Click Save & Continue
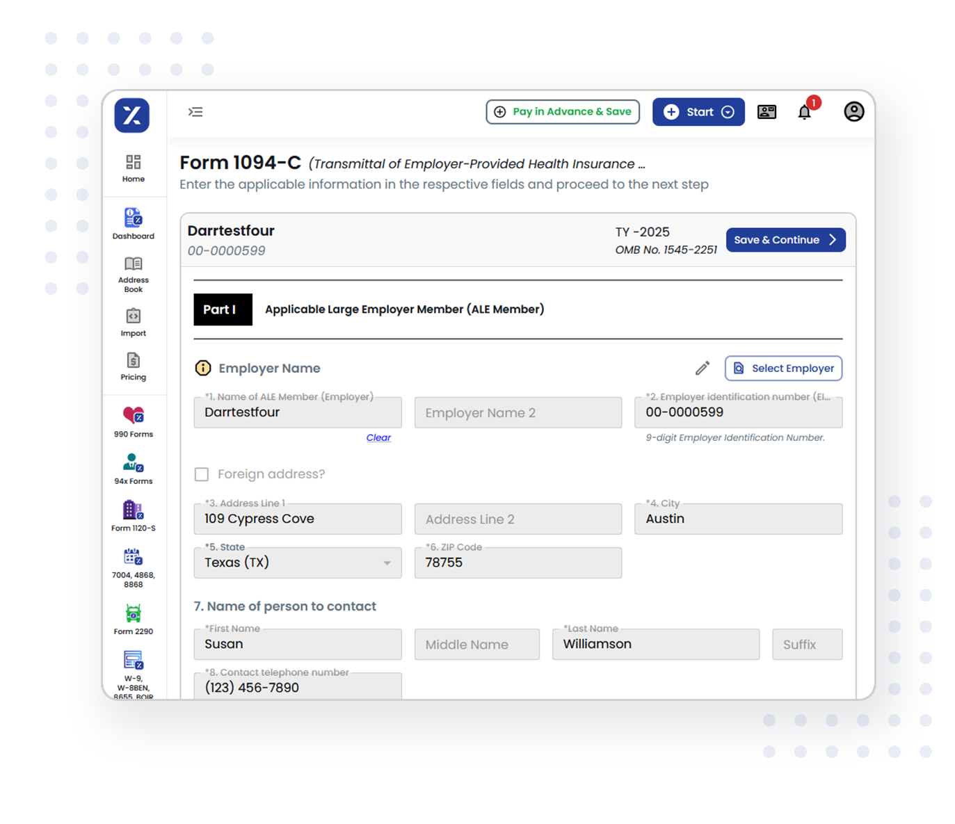The width and height of the screenshot is (955, 824). pyautogui.click(x=785, y=239)
